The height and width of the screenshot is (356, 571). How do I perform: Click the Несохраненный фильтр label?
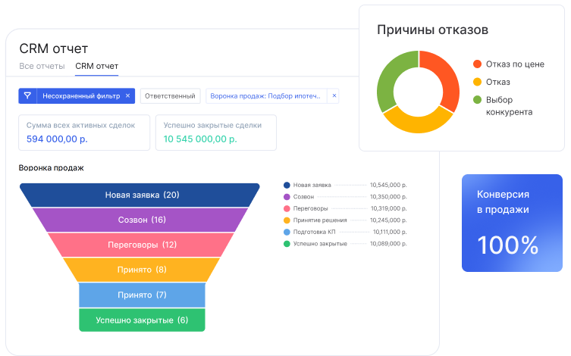[79, 95]
